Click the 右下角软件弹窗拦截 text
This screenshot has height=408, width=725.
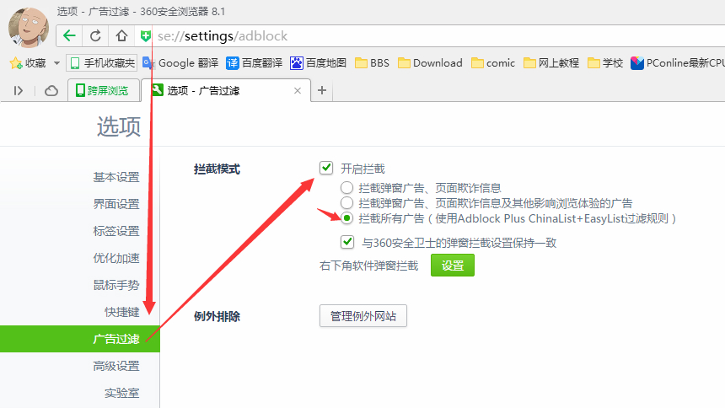click(369, 266)
